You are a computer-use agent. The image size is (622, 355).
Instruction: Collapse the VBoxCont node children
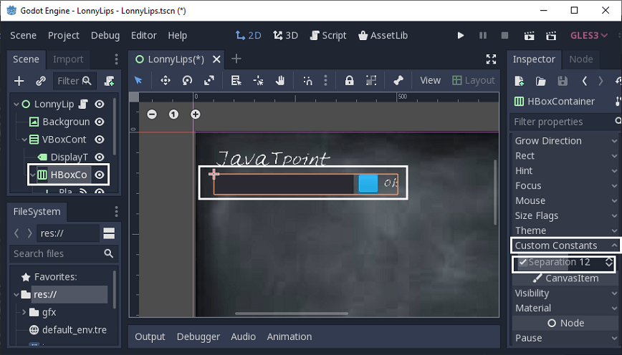click(x=24, y=140)
